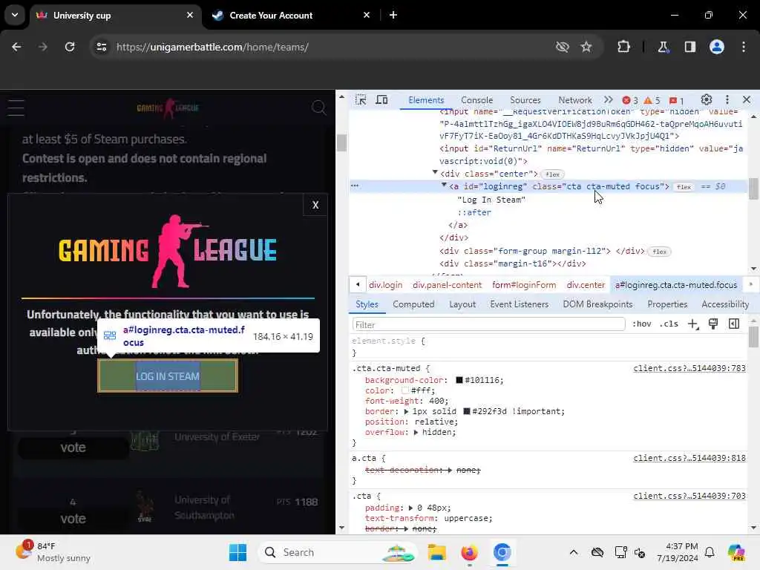Vote for University of Exeter
This screenshot has height=570, width=760.
click(x=73, y=448)
